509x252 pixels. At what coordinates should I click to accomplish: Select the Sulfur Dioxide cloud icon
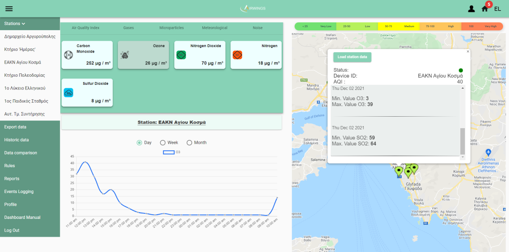coord(68,92)
